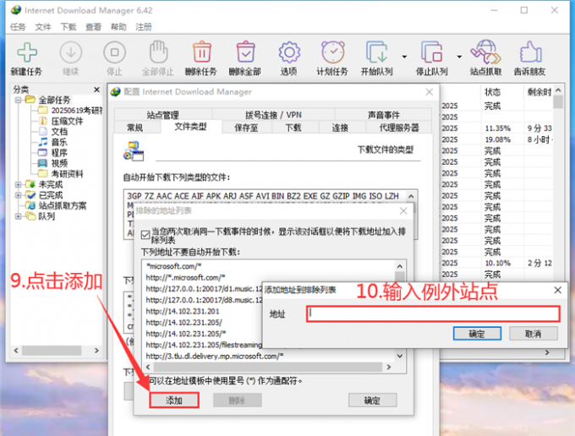The image size is (575, 436).
Task: Expand the 已完成 tree node
Action: pos(18,195)
